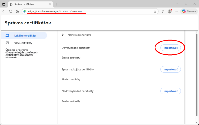Add this page to favorites with star icon
Screen dimensions: 199x125
(155, 11)
